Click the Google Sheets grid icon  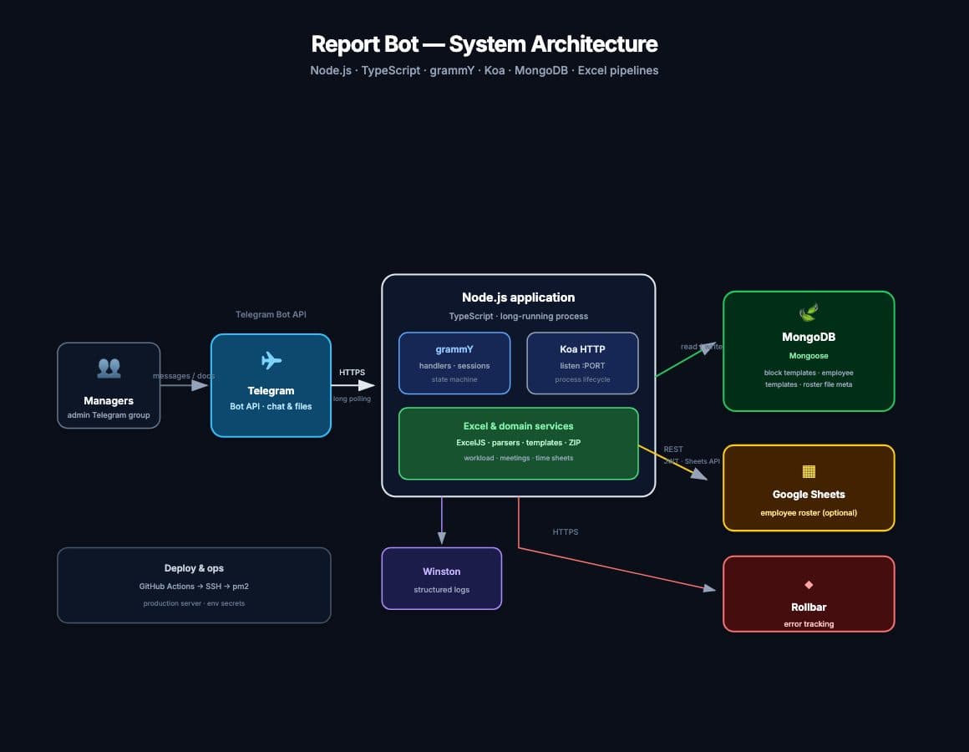809,471
